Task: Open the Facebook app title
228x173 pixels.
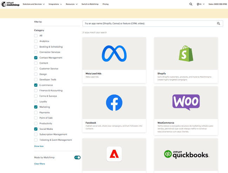Action: point(91,123)
